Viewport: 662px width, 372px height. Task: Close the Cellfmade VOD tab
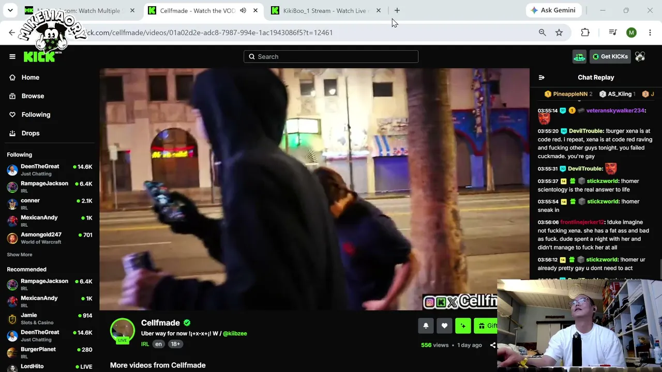pyautogui.click(x=255, y=10)
